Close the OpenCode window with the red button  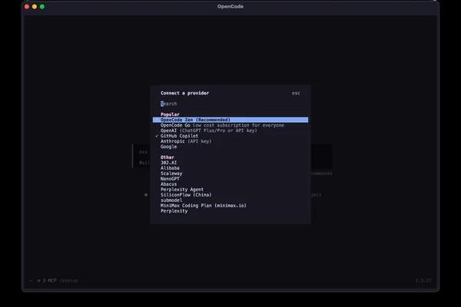27,6
